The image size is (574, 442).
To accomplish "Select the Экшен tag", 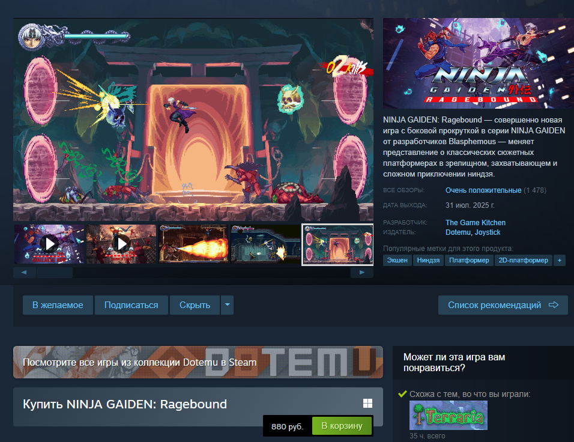I will click(x=397, y=260).
